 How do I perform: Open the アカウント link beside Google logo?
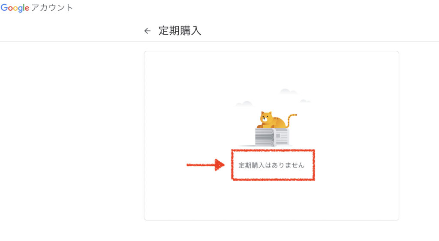[52, 8]
